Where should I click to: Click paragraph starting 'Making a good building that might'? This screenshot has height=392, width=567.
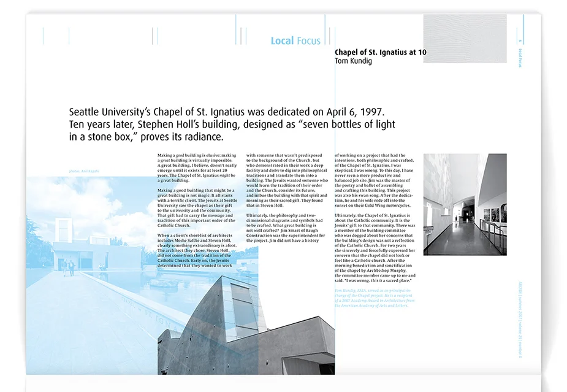[x=197, y=208]
